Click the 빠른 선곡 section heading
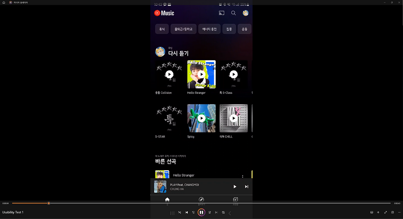403x219 pixels. tap(166, 161)
